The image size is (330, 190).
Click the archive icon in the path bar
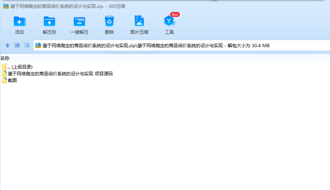point(38,45)
